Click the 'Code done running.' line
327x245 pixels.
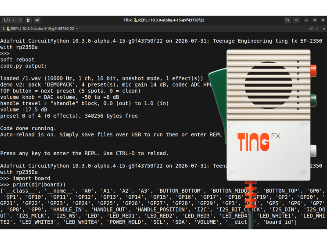pos(28,128)
